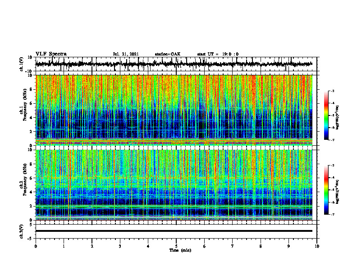Screen dimensions: 357x276
Task: Click the ch.2 spectrogram panel
Action: (174, 185)
